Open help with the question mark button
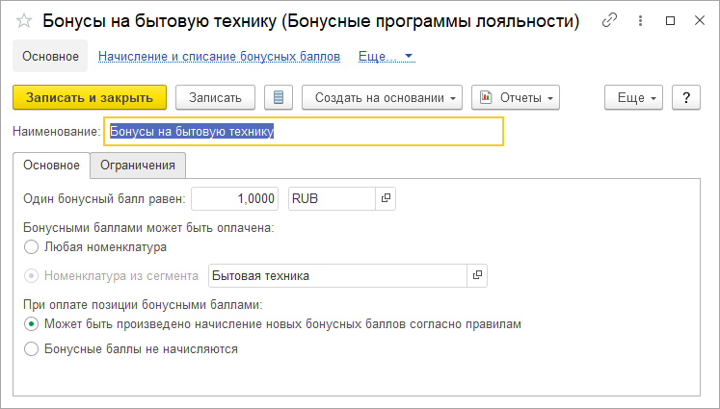Viewport: 720px width, 409px height. pos(685,97)
